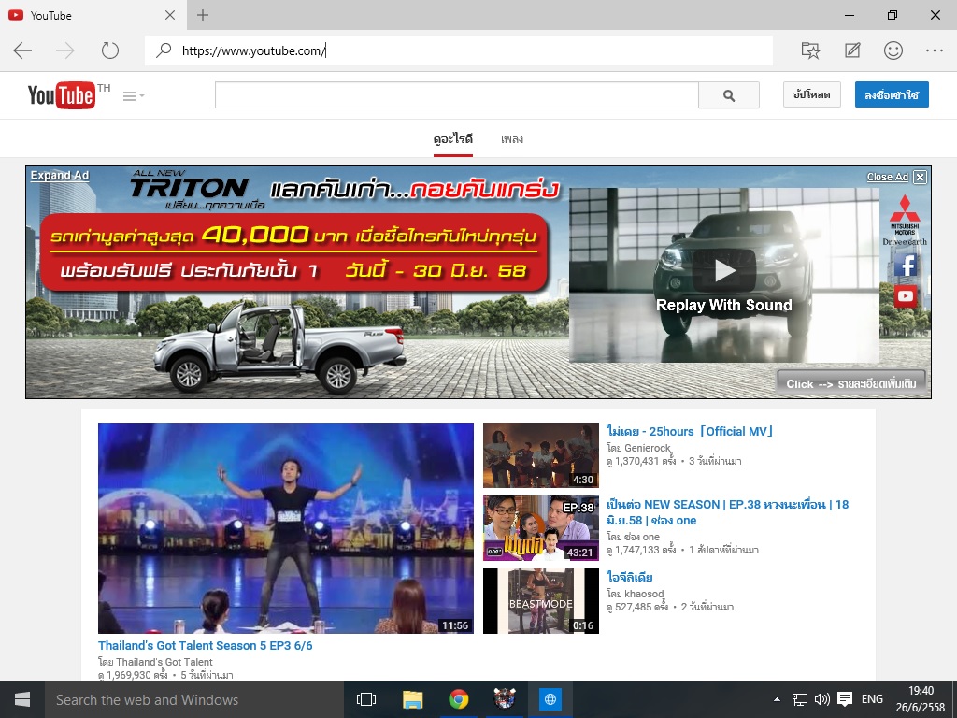Click the ENG language indicator
The height and width of the screenshot is (718, 957).
872,699
